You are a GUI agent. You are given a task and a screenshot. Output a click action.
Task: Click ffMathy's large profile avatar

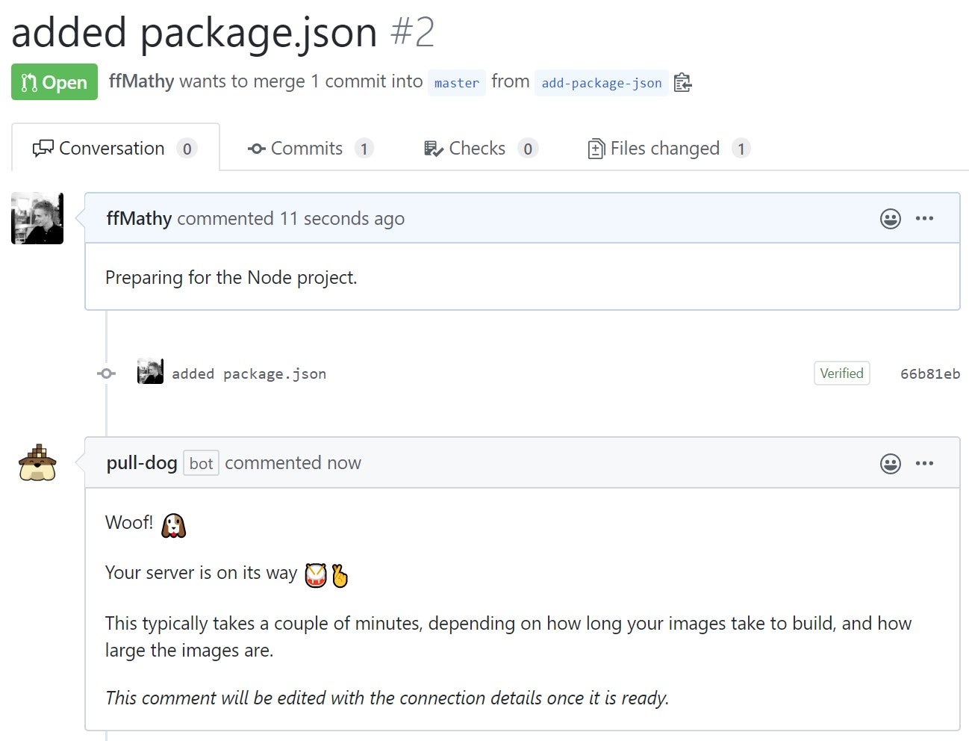37,218
